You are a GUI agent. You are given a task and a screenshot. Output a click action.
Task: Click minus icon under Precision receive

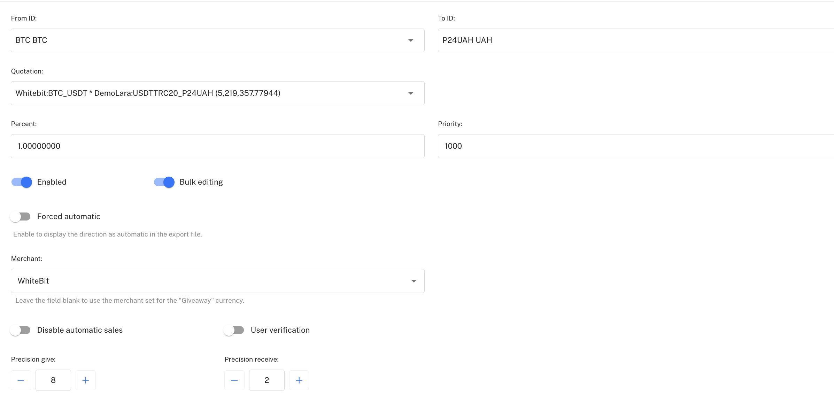pos(234,380)
